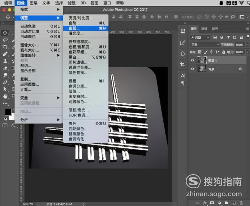Open the 滤镜 menu in menu bar
This screenshot has width=250, height=206.
(72, 3)
